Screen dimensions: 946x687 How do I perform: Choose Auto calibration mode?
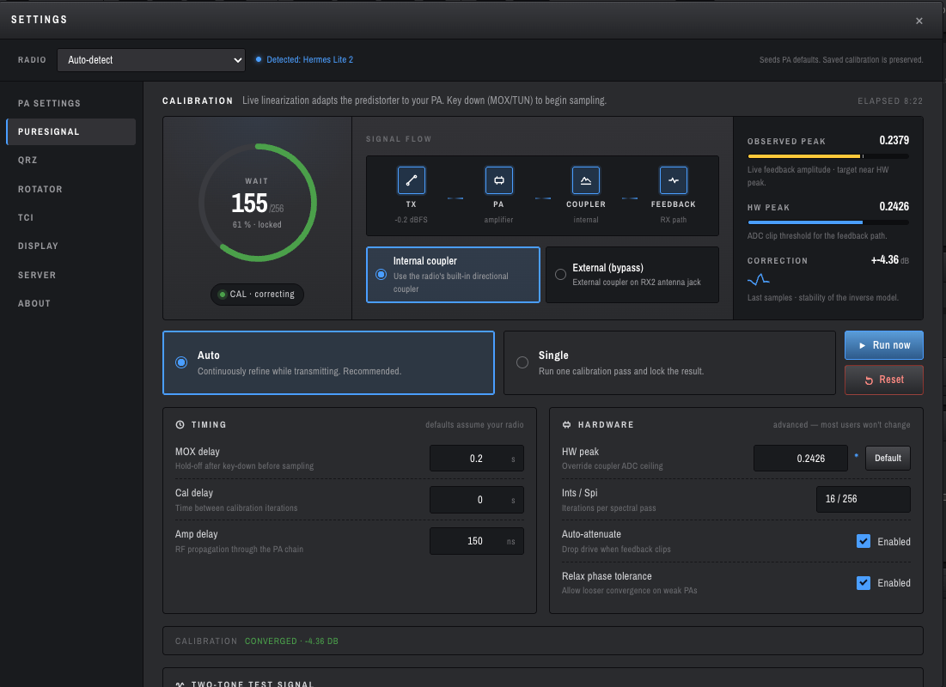(x=328, y=362)
